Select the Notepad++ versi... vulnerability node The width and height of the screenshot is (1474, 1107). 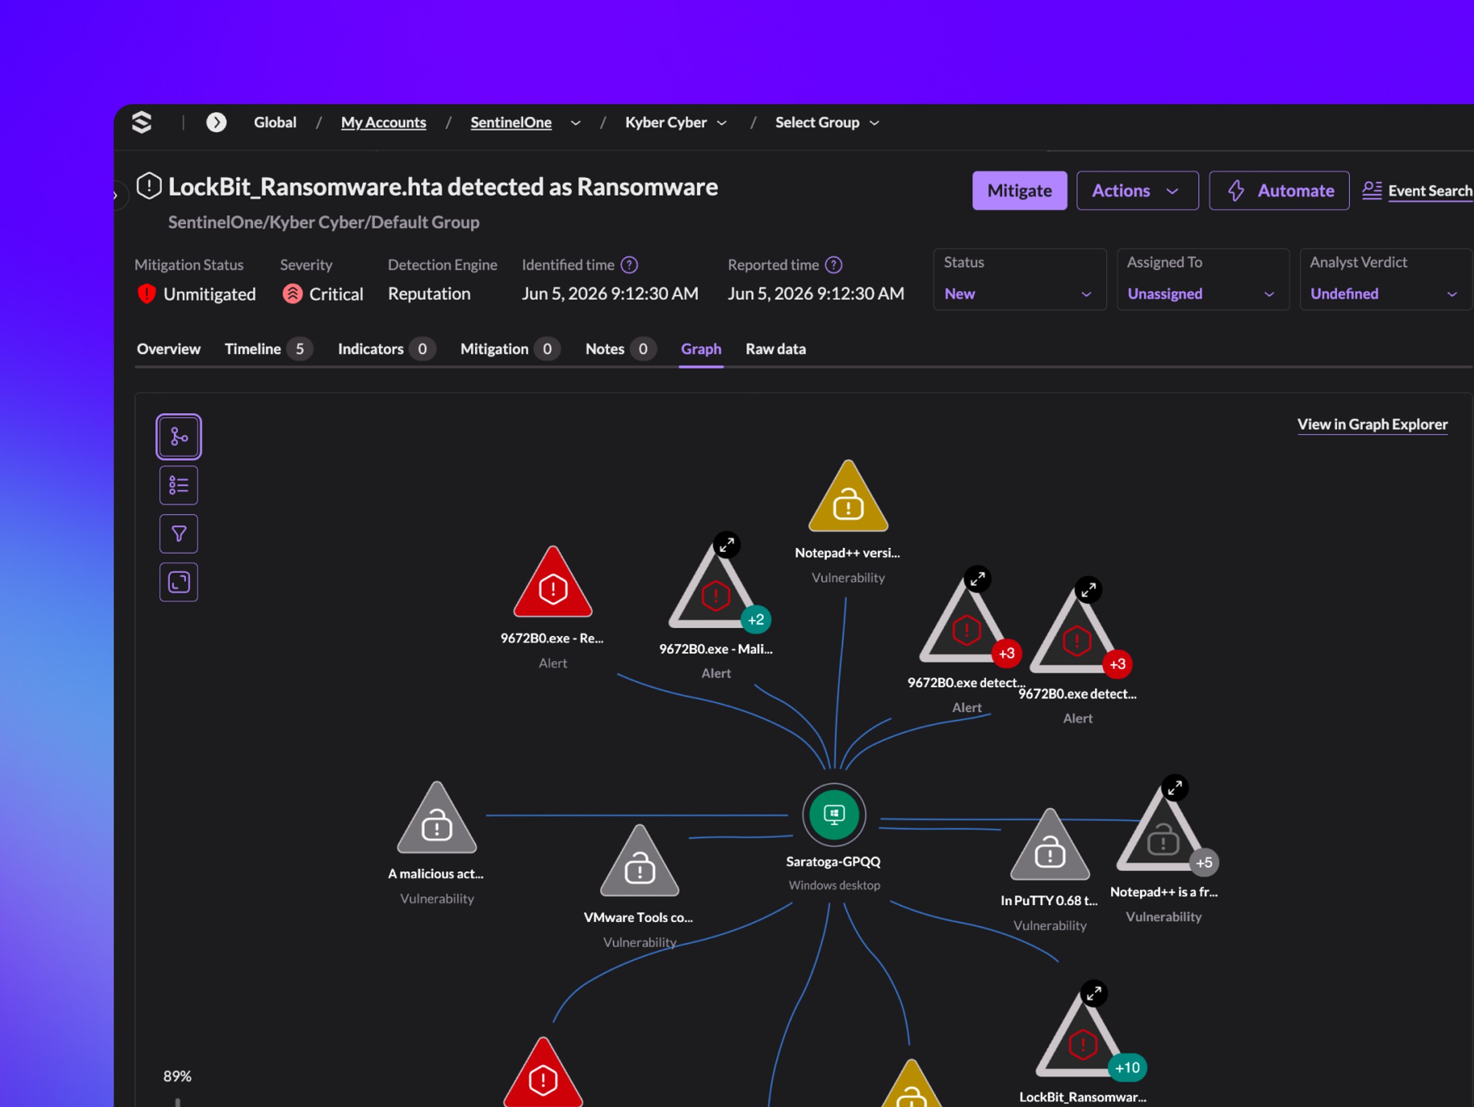[848, 496]
